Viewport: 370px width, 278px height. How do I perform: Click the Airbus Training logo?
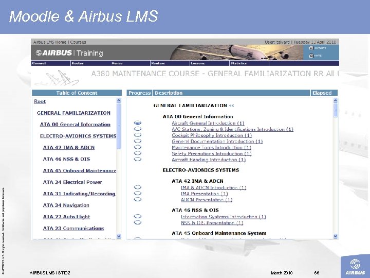click(69, 53)
